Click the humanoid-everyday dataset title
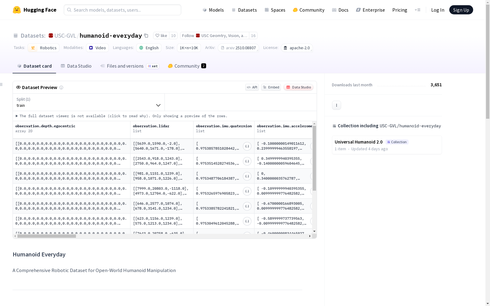 coord(111,35)
